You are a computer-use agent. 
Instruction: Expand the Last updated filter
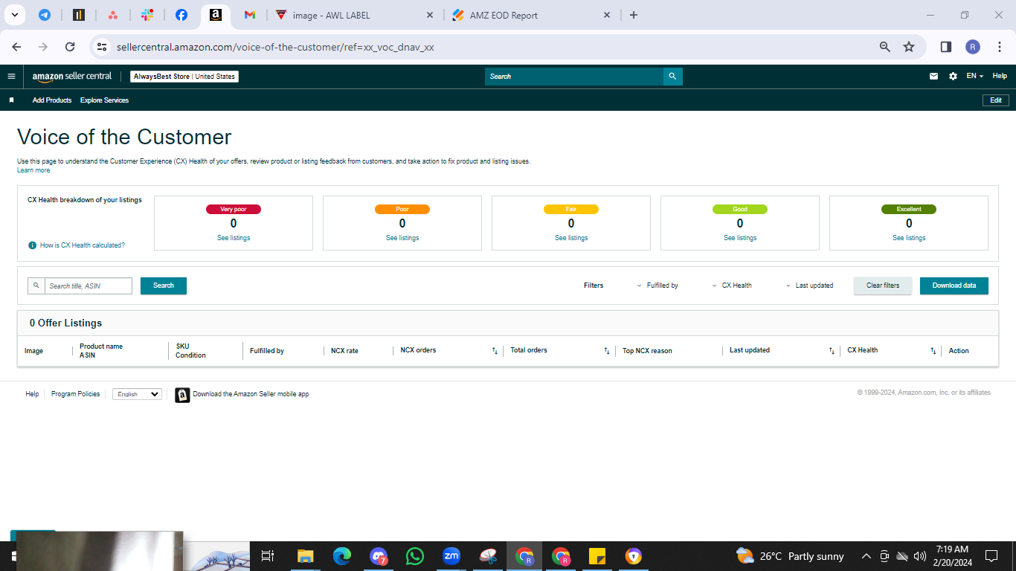[x=810, y=285]
